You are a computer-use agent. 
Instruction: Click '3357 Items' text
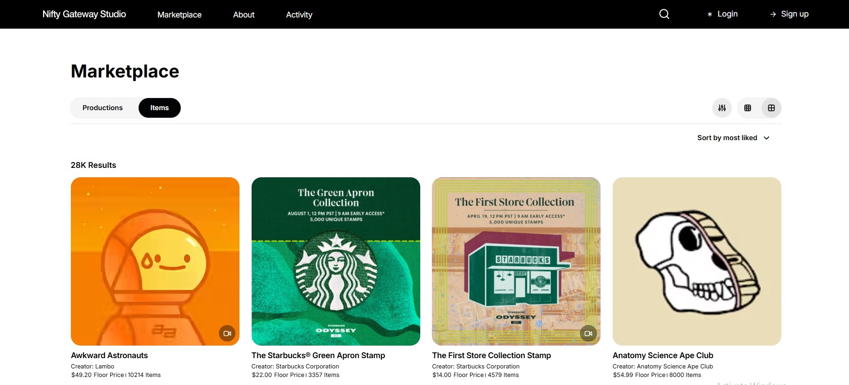[324, 375]
